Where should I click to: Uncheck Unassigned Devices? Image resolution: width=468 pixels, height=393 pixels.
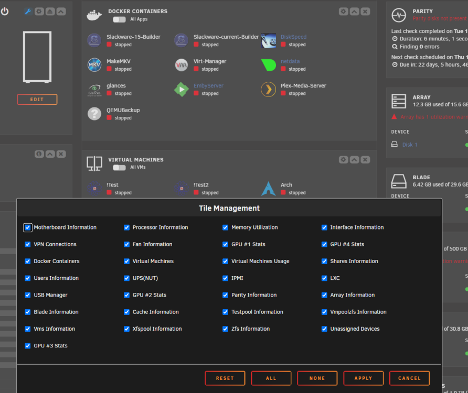point(324,329)
